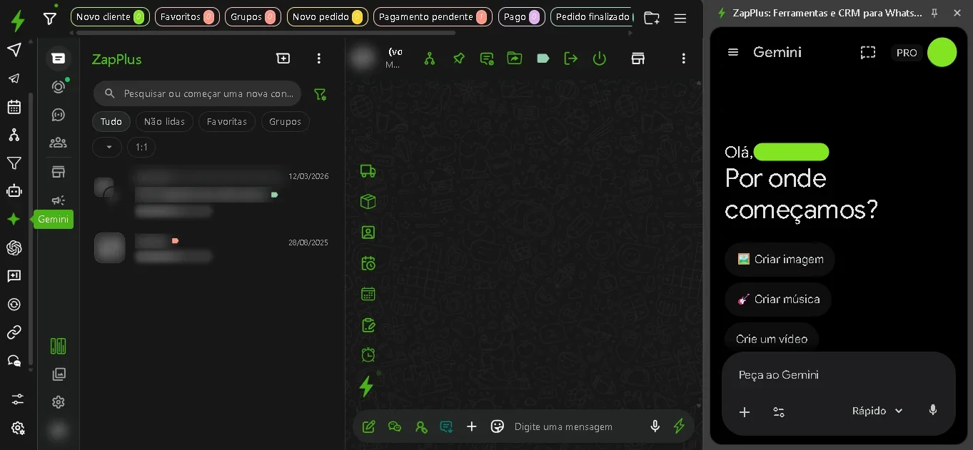
Task: Open the megaphone advertise icon in WhatsApp navigation
Action: [59, 200]
